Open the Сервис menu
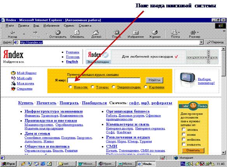227x167 pixels. pos(69,26)
